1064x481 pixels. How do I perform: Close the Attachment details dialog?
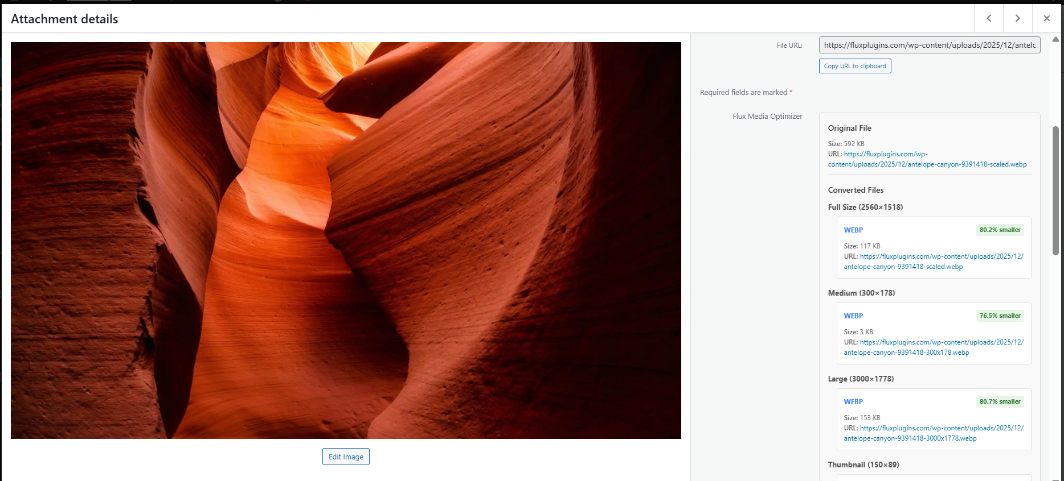(x=1046, y=18)
